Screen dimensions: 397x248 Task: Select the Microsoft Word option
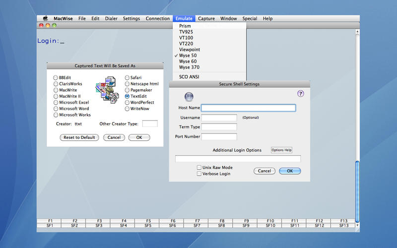(x=56, y=109)
